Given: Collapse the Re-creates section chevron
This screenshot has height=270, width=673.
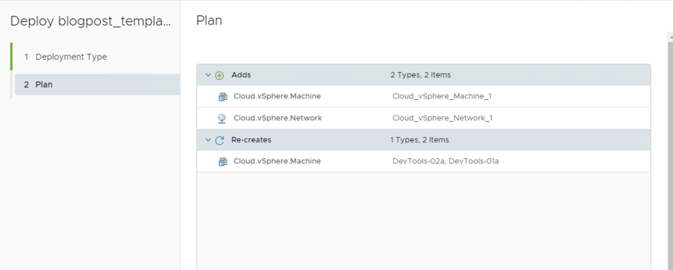Looking at the screenshot, I should pyautogui.click(x=208, y=140).
